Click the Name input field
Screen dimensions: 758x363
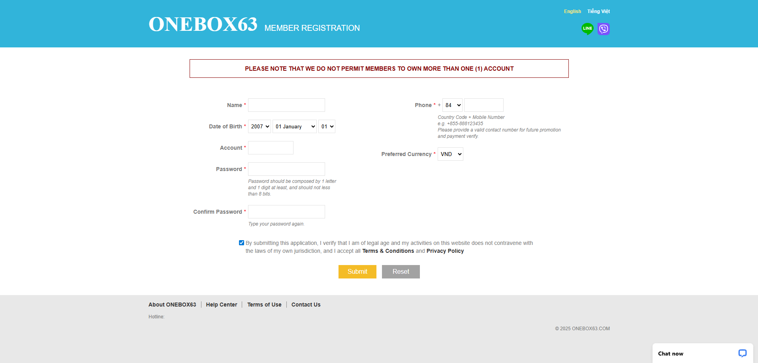pos(286,105)
